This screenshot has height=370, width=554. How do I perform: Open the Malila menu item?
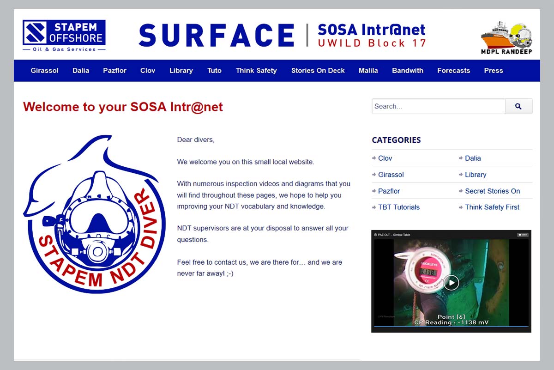coord(368,71)
